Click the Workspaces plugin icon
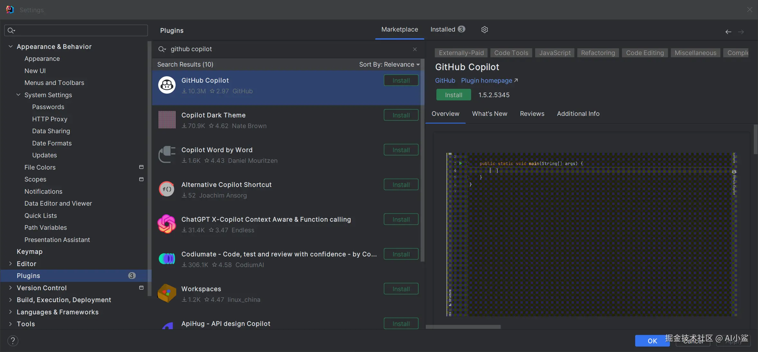This screenshot has height=352, width=758. coord(167,293)
